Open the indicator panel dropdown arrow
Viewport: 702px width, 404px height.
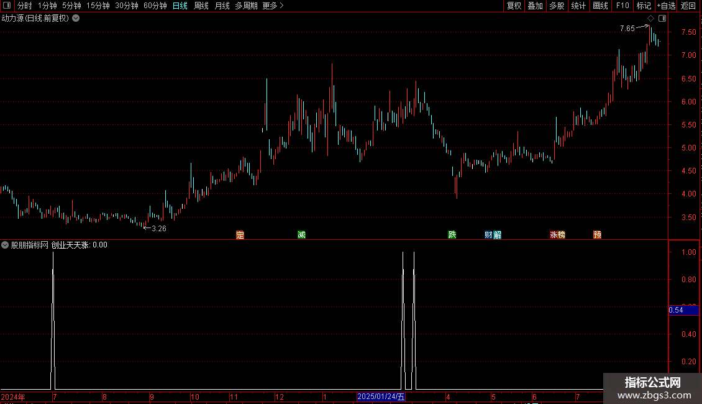[5, 245]
